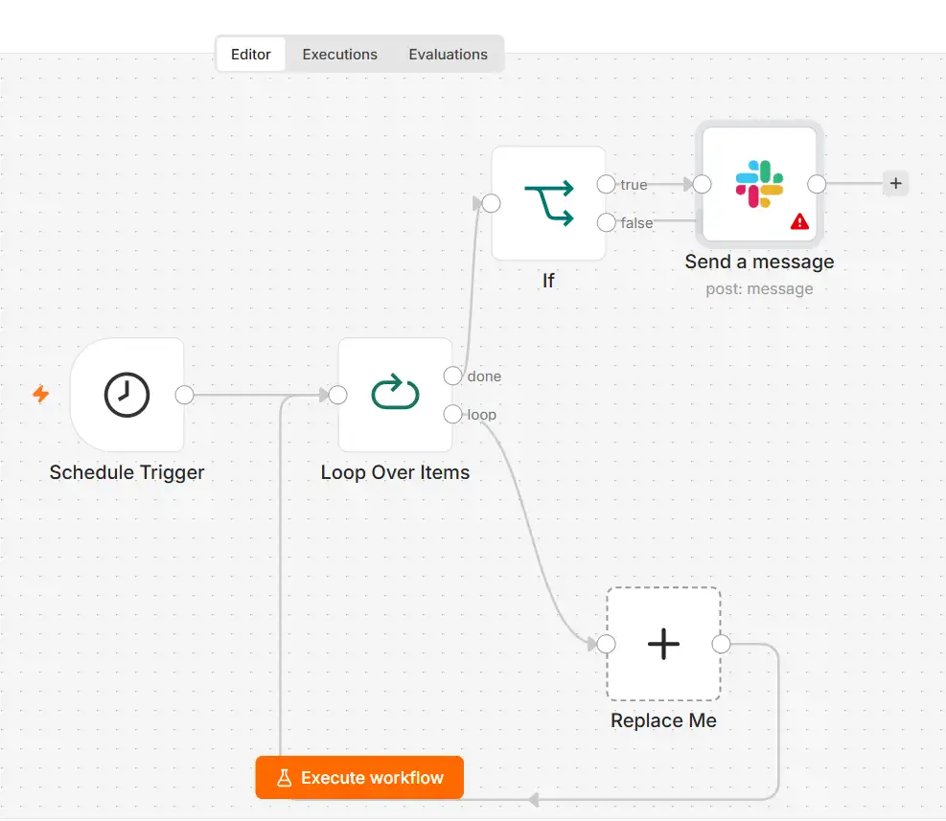946x821 pixels.
Task: Open the Schedule Trigger clock node
Action: coord(127,395)
